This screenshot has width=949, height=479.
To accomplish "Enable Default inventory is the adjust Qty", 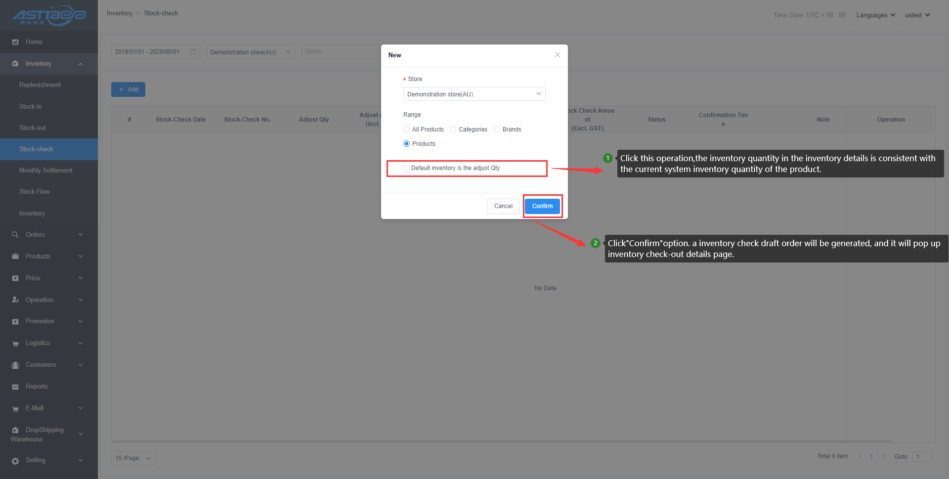I will coord(406,168).
